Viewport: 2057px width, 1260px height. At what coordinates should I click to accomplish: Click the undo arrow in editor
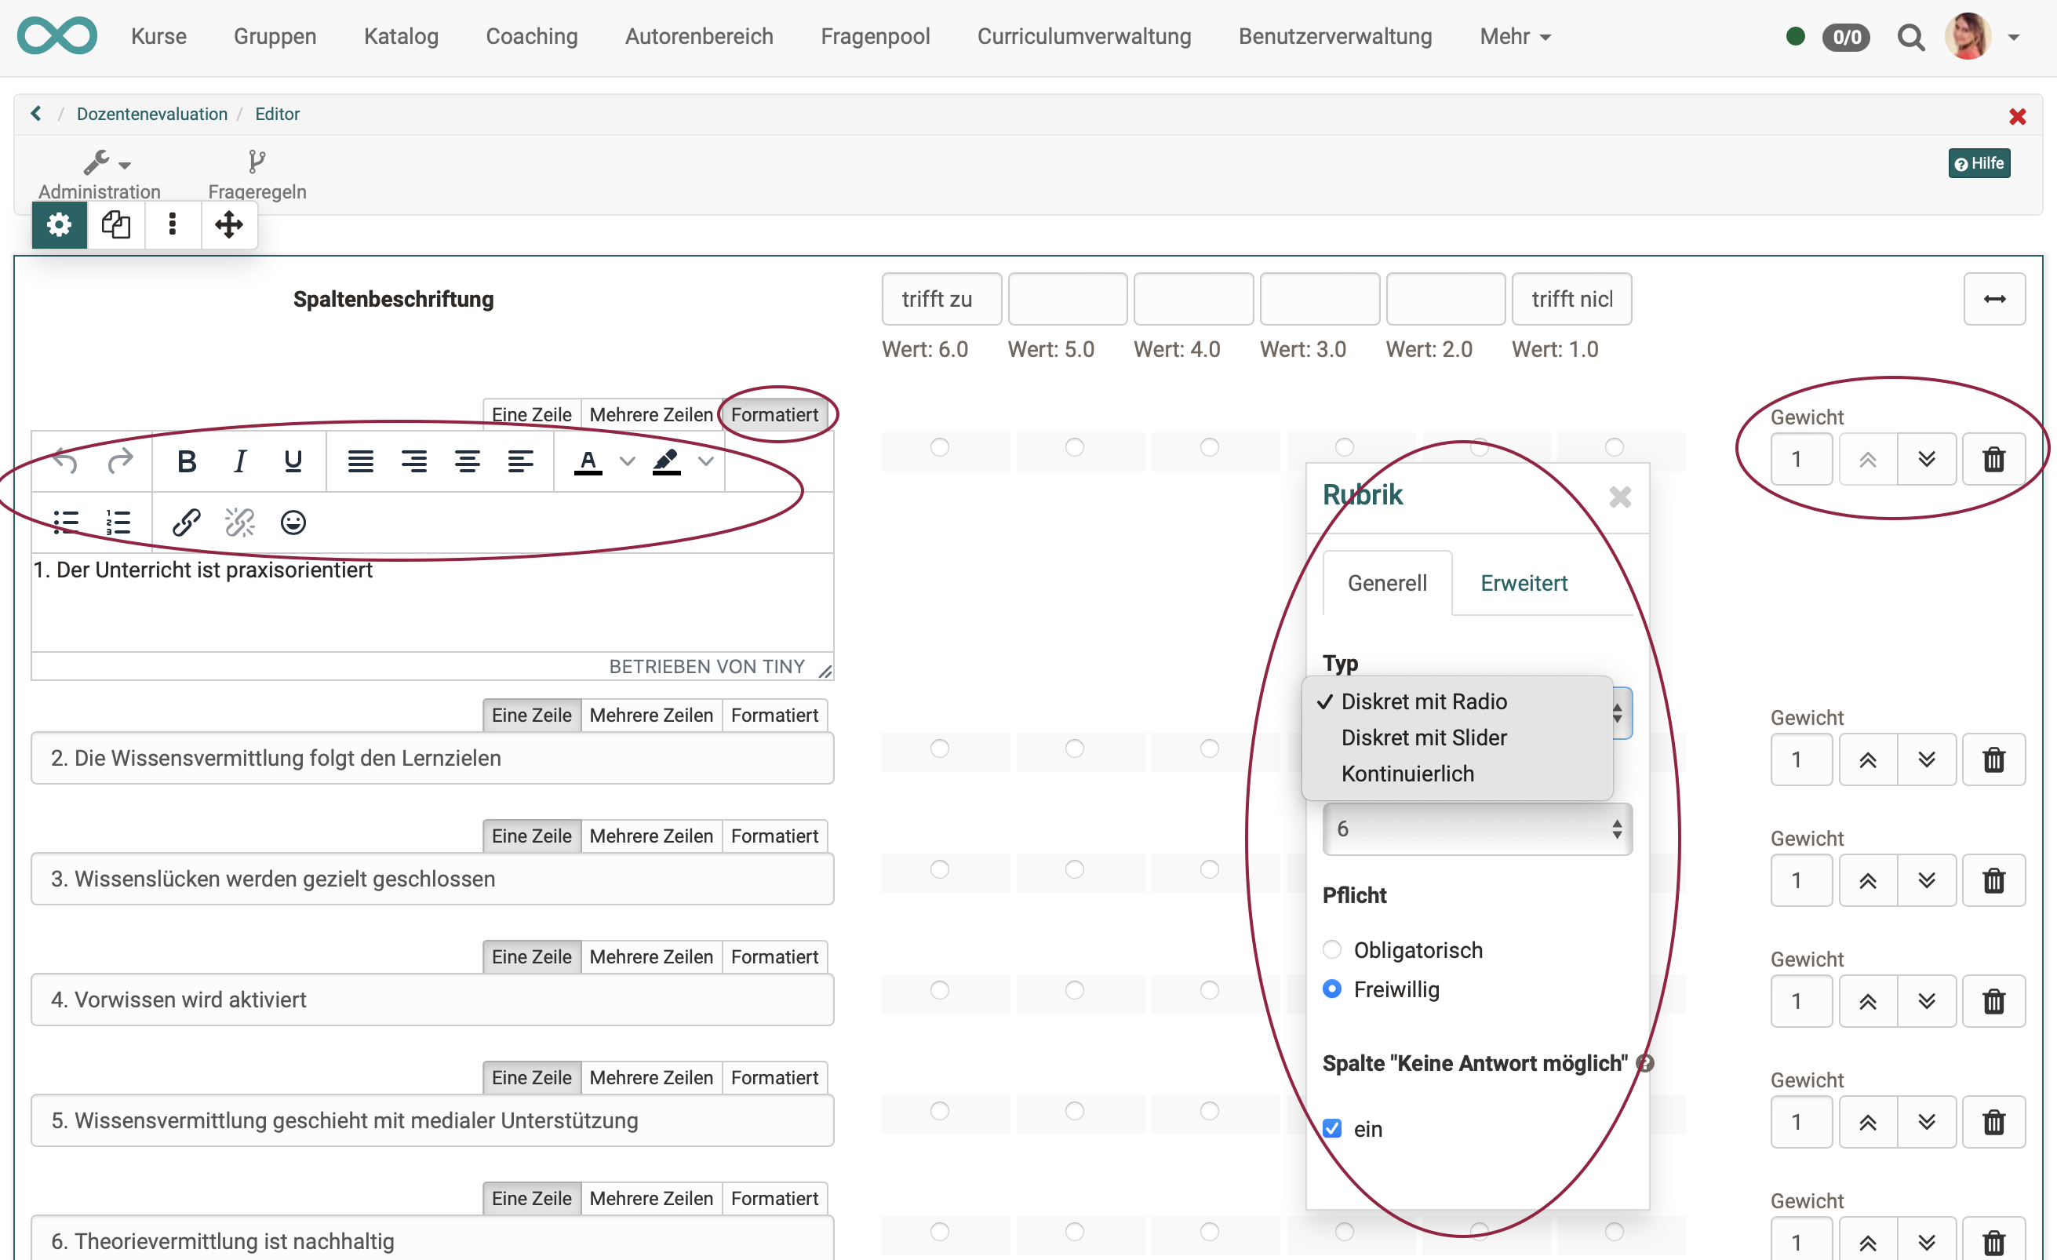(65, 460)
